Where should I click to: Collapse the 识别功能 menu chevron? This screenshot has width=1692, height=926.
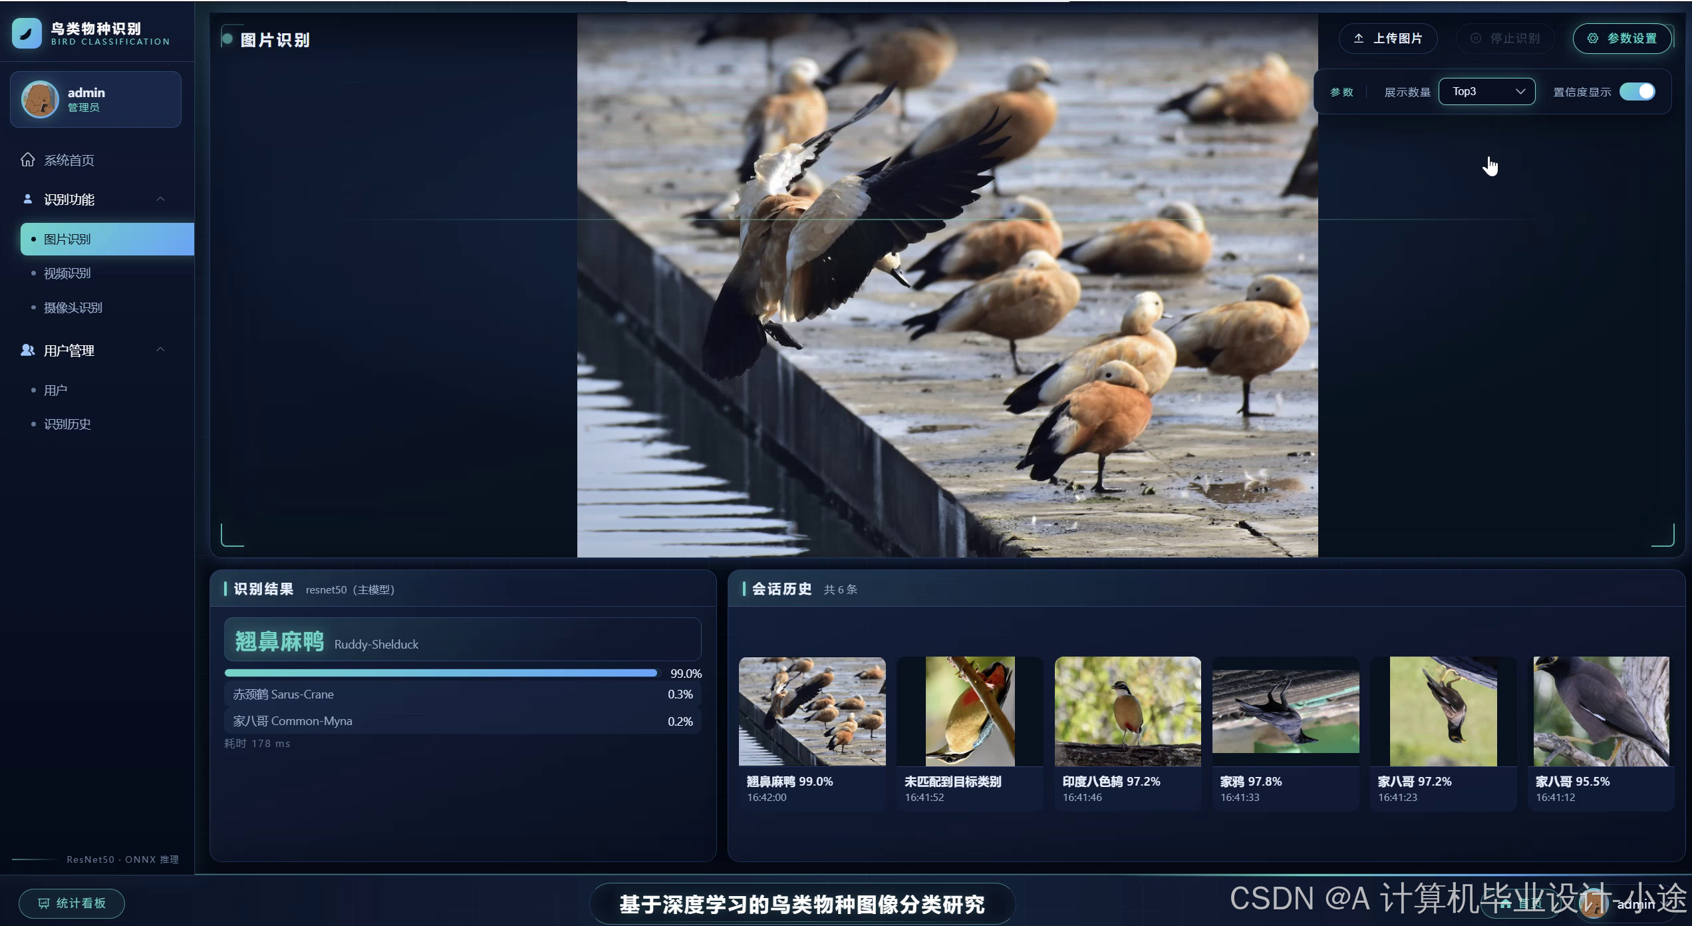160,199
